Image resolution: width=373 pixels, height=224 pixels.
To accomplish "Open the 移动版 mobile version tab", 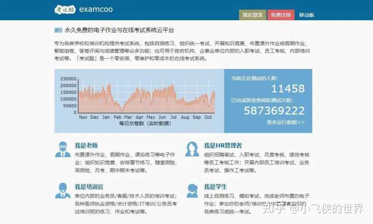I will (306, 15).
